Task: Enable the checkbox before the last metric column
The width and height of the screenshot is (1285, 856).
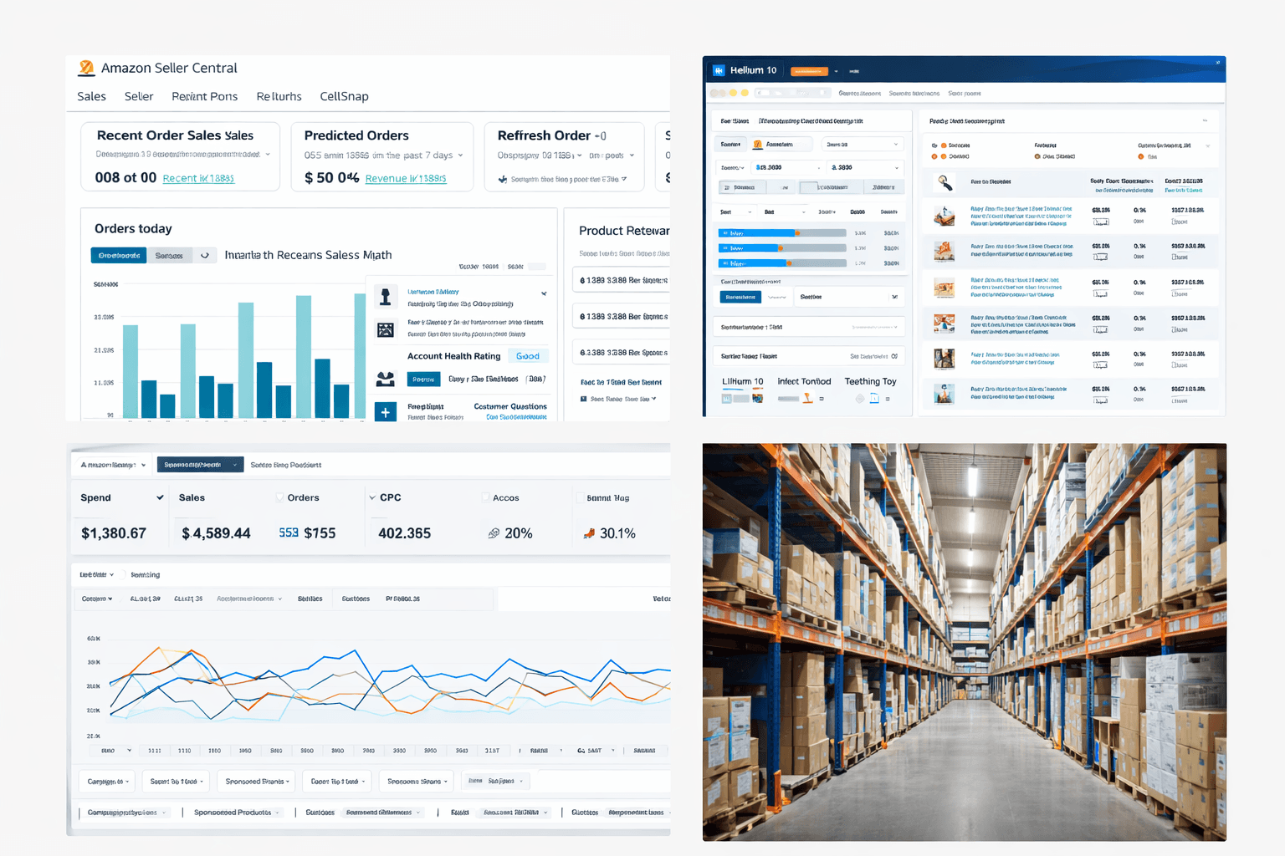Action: [580, 497]
